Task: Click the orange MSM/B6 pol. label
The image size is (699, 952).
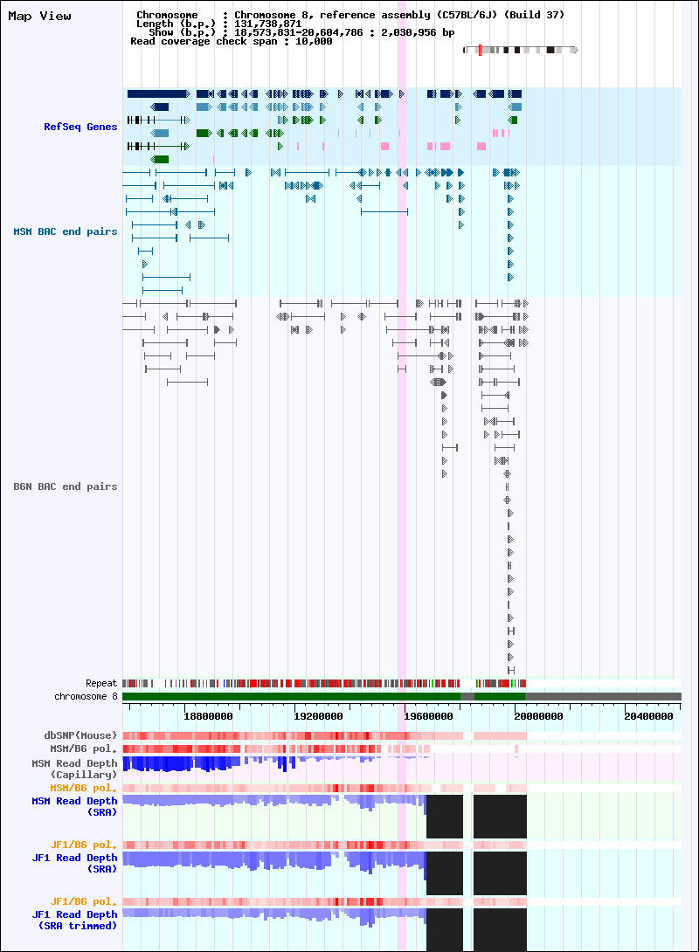Action: 83,788
